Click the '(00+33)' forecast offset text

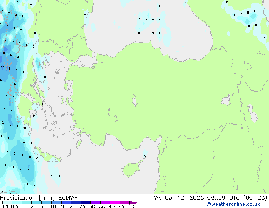click(255, 197)
